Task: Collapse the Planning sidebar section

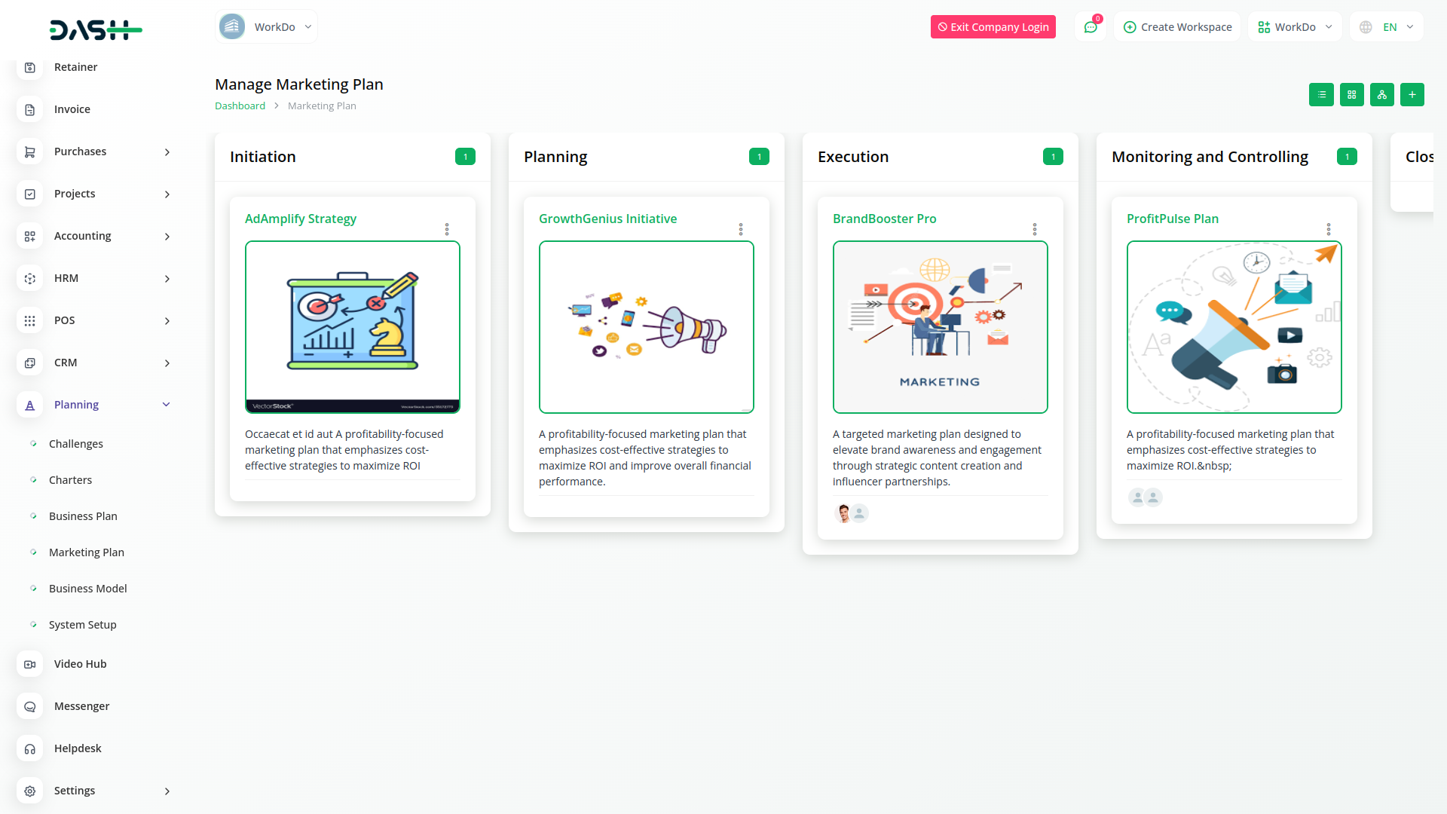Action: click(167, 405)
